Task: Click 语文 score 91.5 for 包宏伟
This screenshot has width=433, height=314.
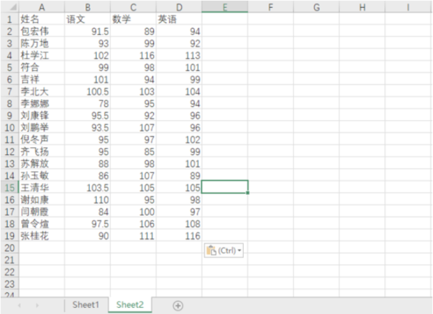Action: click(87, 31)
